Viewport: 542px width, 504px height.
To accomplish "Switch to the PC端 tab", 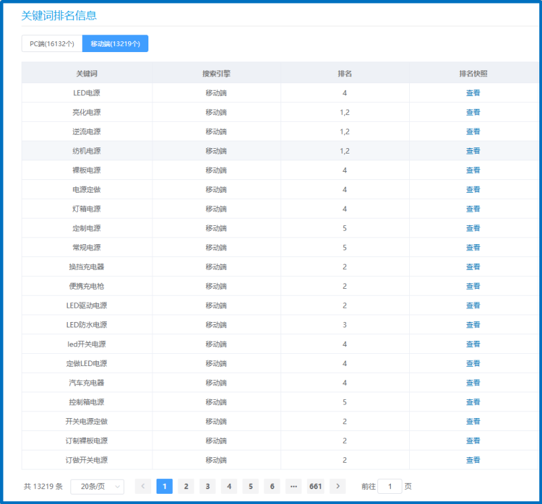I will coord(52,43).
